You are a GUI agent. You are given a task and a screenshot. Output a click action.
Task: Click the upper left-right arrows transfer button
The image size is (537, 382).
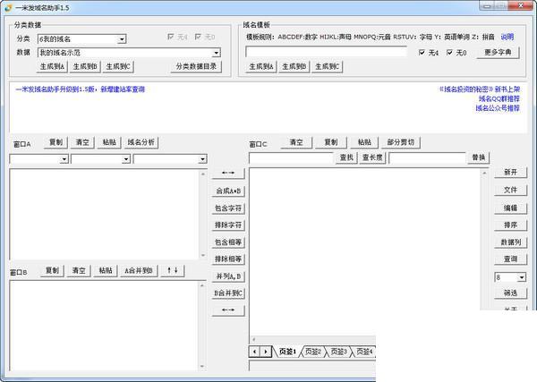coord(228,173)
